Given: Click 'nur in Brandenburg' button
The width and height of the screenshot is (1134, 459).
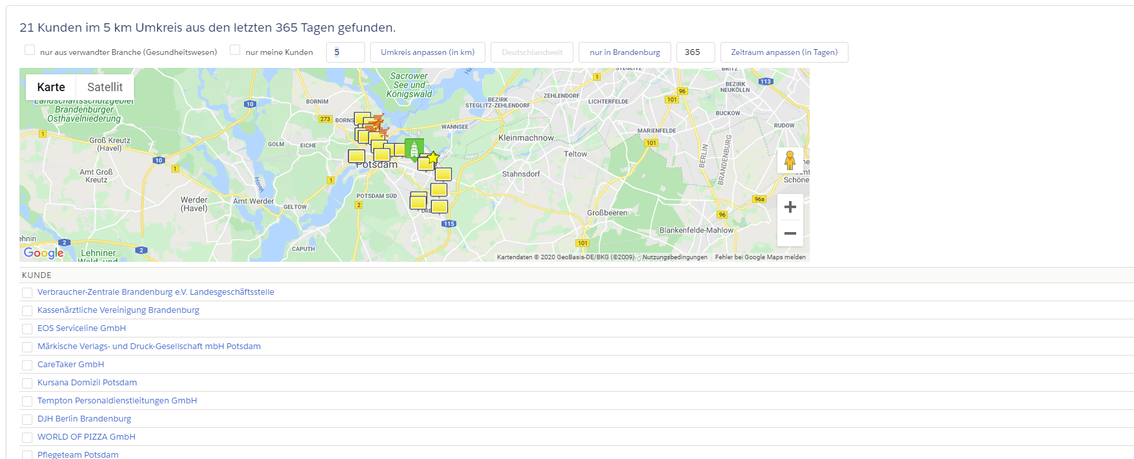Looking at the screenshot, I should pos(625,52).
